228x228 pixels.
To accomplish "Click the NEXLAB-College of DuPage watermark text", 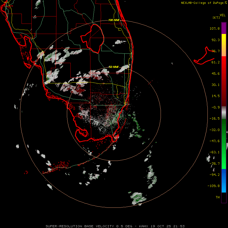I will 204,3.
